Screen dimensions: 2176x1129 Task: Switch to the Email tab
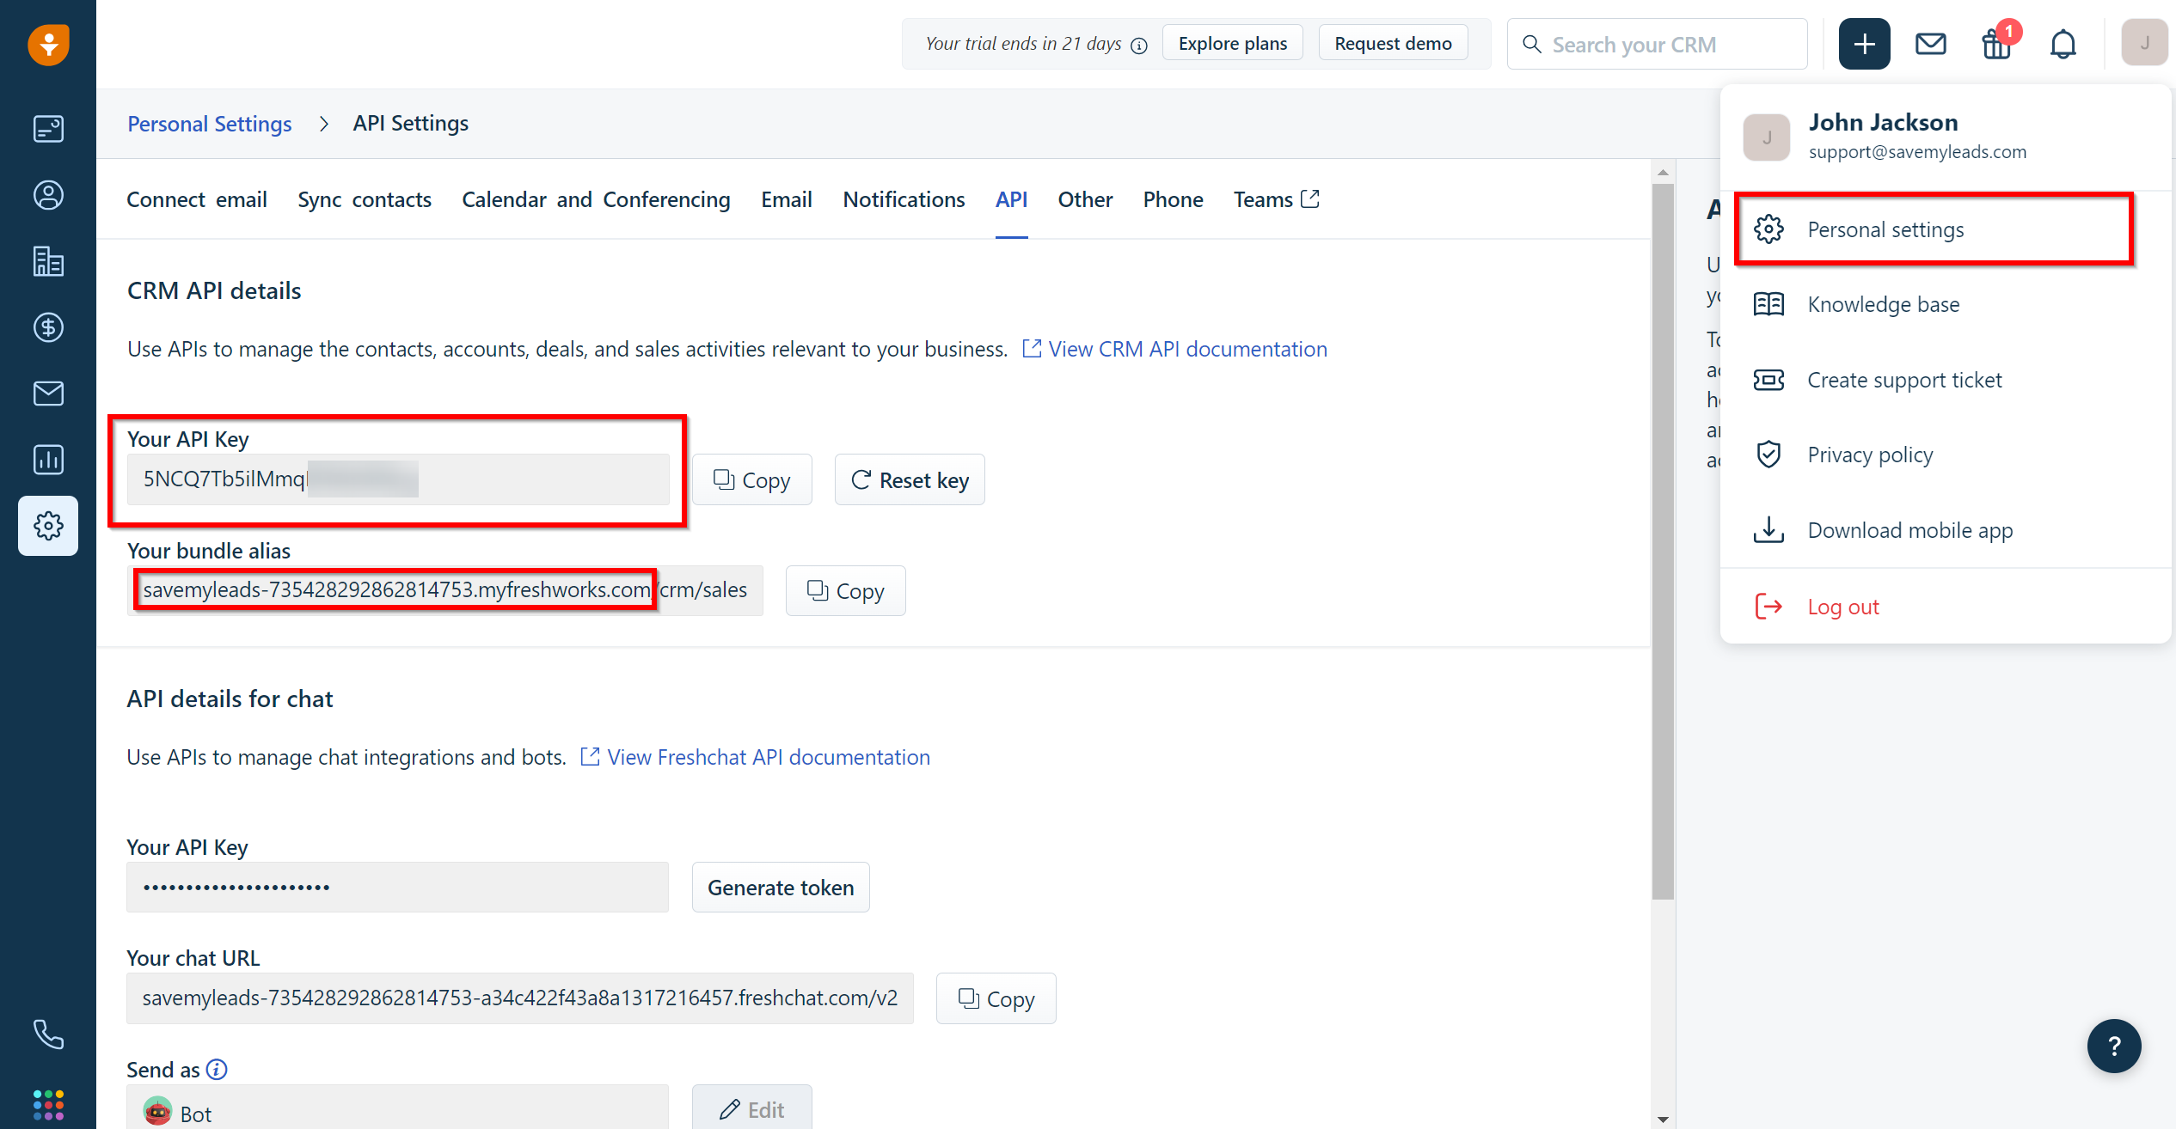786,199
